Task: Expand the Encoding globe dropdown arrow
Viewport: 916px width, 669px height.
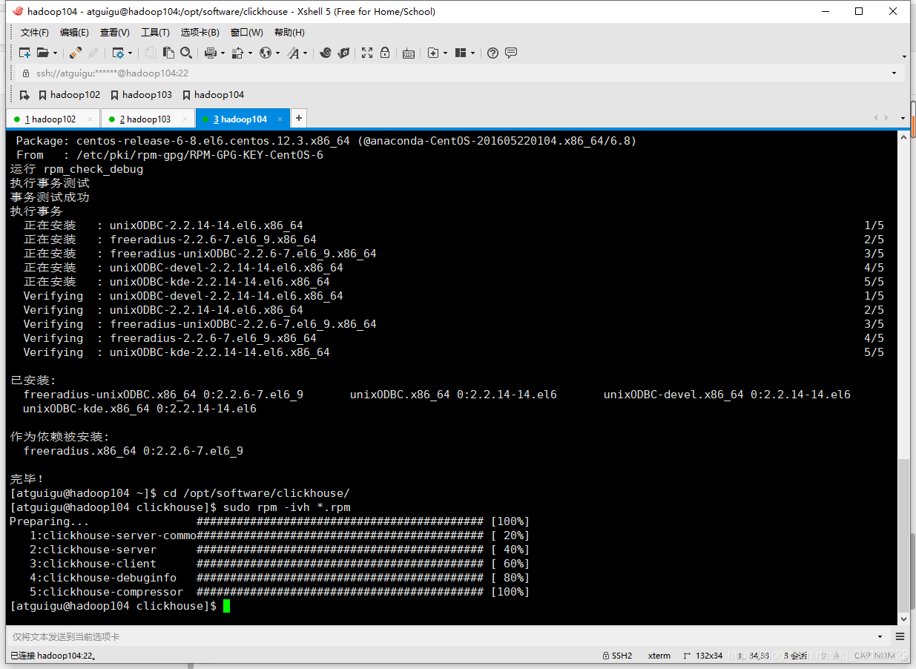Action: (x=277, y=53)
